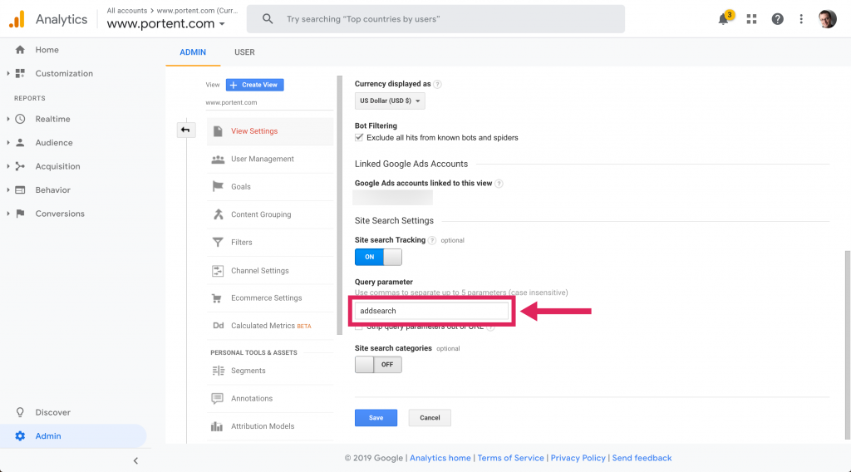Click the Admin gear icon
The height and width of the screenshot is (472, 851).
pos(20,436)
